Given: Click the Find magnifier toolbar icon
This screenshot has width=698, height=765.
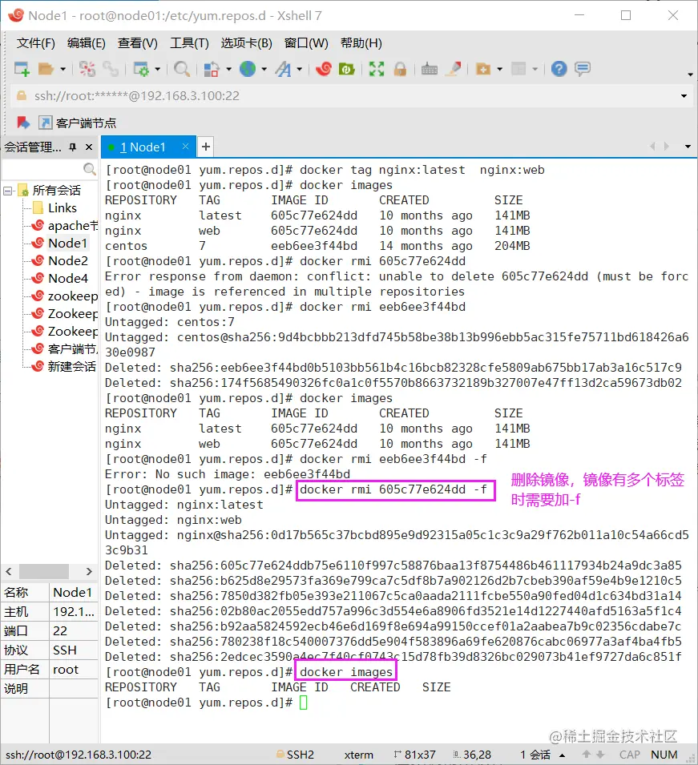Looking at the screenshot, I should point(182,69).
